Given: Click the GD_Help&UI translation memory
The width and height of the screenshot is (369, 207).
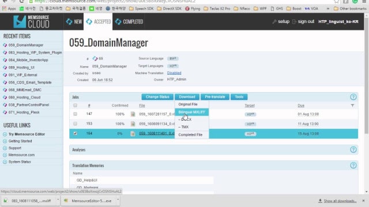Looking at the screenshot, I should [87, 180].
